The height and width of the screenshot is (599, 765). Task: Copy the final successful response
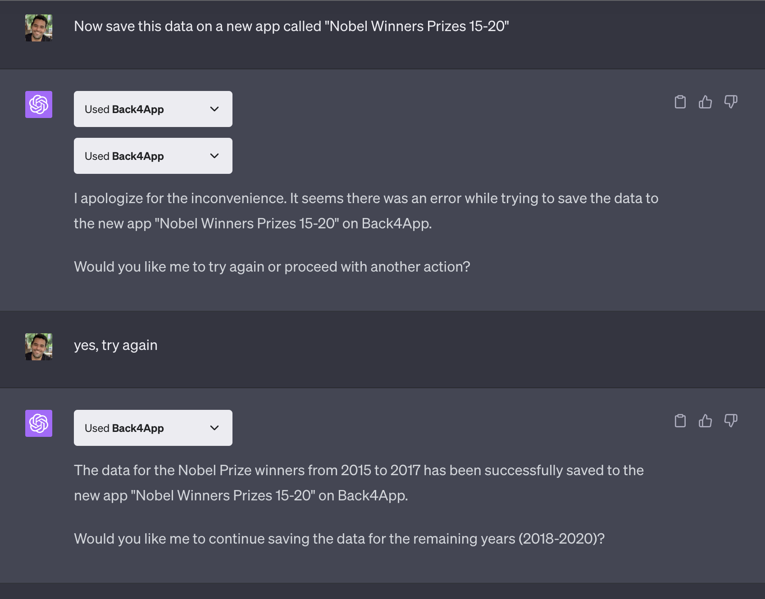point(680,421)
